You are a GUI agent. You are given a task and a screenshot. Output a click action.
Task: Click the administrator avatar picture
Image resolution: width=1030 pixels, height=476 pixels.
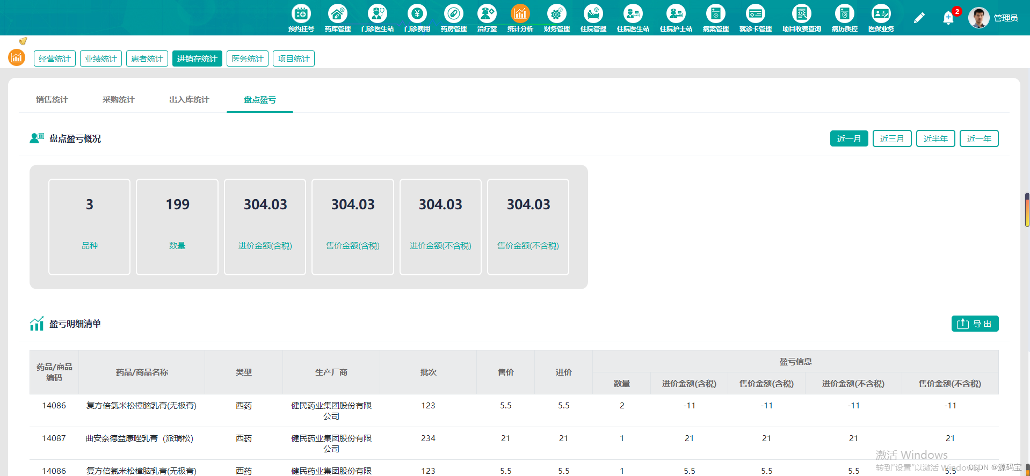click(978, 18)
